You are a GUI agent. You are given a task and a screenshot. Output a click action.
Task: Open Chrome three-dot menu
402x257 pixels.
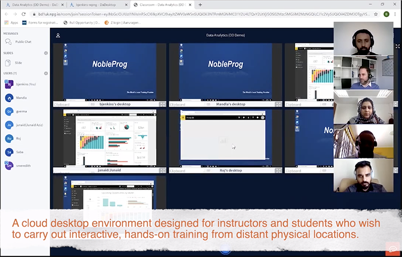coord(395,14)
